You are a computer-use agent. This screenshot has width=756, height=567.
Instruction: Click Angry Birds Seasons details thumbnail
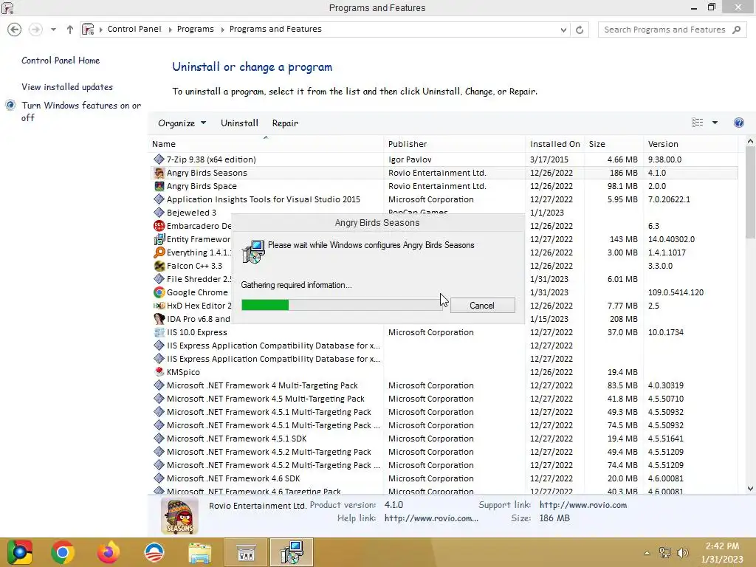(179, 516)
